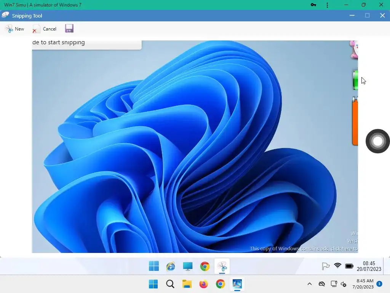Viewport: 390px width, 293px height.
Task: Open the Windows 11 Start button
Action: point(153,284)
